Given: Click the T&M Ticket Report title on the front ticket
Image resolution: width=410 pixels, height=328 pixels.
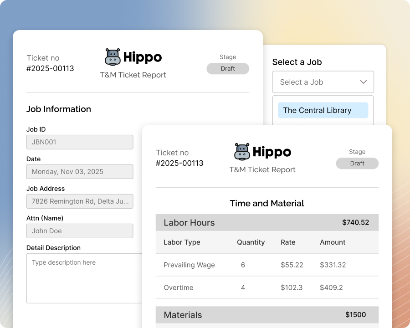Looking at the screenshot, I should pyautogui.click(x=262, y=169).
